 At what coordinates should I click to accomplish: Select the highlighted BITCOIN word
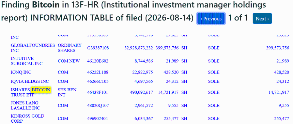41,90
